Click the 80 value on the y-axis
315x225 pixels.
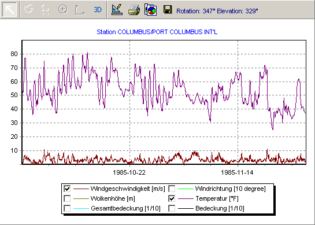tap(14, 54)
